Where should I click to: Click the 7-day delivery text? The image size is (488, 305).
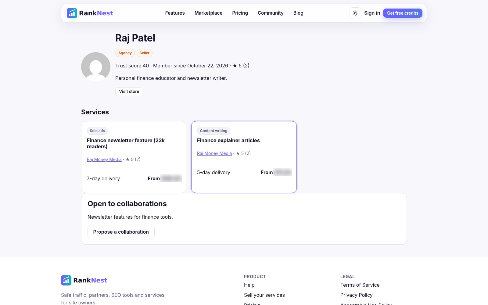pos(103,178)
